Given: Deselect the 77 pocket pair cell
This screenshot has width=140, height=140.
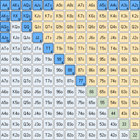Looking at the screenshot, I should tap(81, 81).
